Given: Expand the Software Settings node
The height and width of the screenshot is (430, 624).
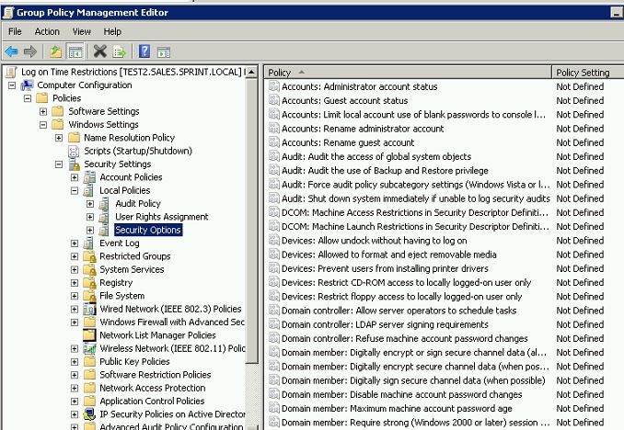Looking at the screenshot, I should tap(43, 112).
